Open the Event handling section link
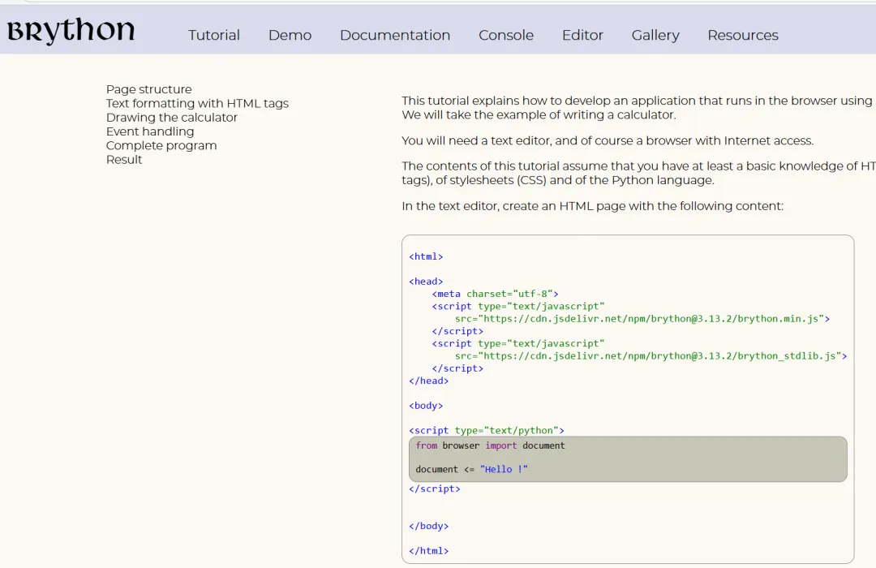The width and height of the screenshot is (876, 568). coord(150,131)
